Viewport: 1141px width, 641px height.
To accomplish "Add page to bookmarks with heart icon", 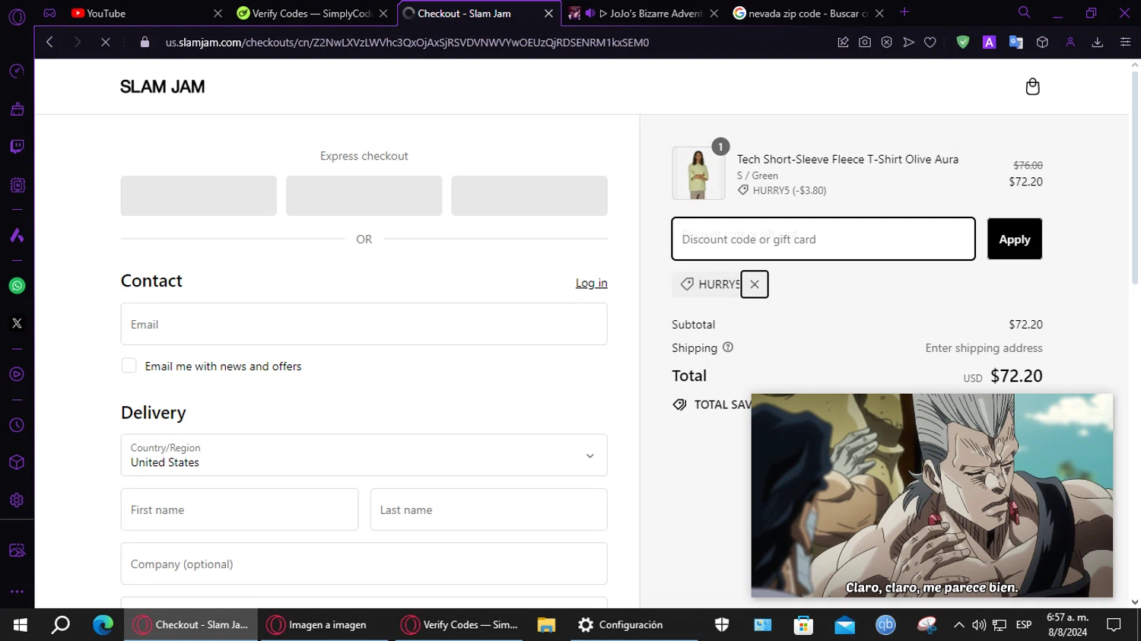I will [x=930, y=43].
